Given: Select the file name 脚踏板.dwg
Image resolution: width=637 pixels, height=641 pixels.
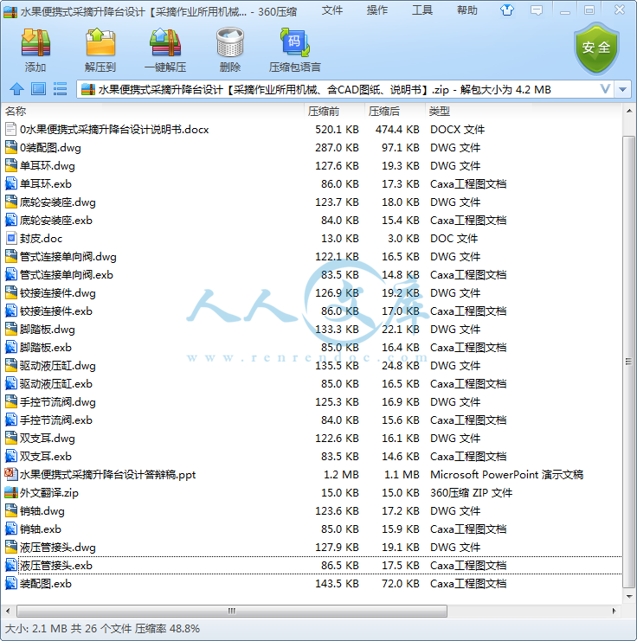Looking at the screenshot, I should 48,329.
